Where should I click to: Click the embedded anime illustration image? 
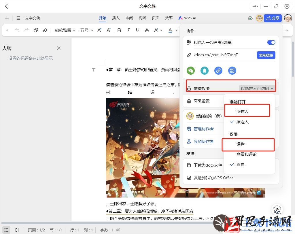[143, 148]
